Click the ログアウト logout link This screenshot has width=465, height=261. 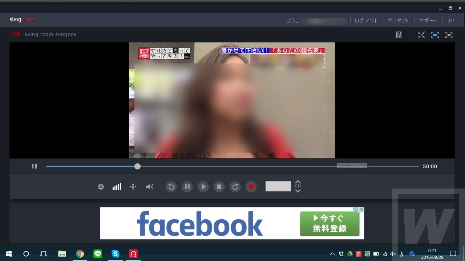coord(366,21)
